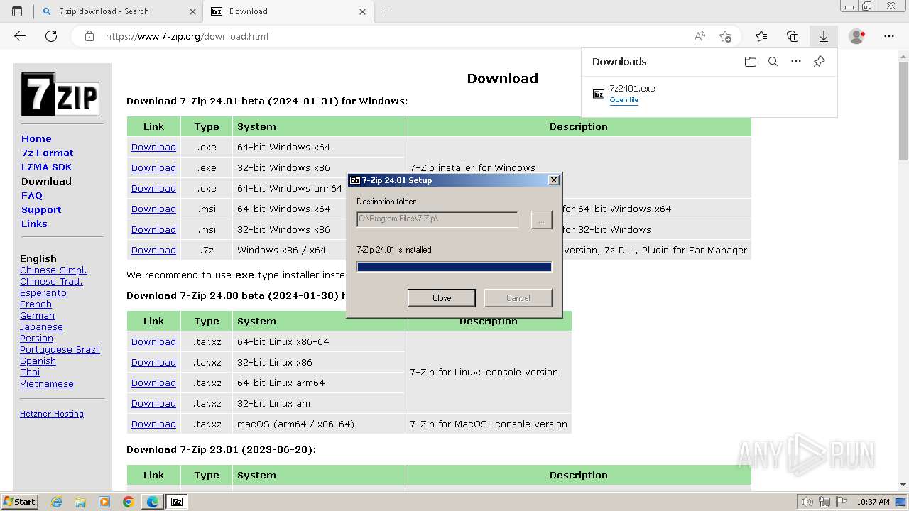Pin the Downloads panel
Screen dimensions: 909x511
819,62
